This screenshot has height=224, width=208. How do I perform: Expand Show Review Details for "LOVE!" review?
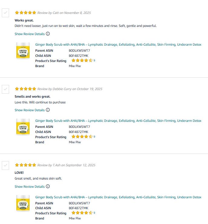click(x=30, y=187)
